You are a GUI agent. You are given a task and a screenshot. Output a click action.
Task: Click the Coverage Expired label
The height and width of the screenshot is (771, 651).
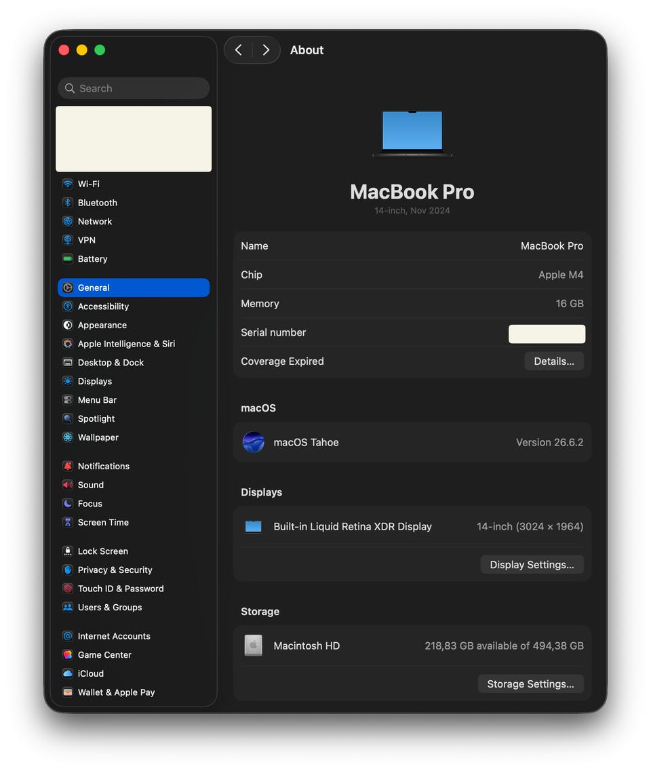point(282,361)
